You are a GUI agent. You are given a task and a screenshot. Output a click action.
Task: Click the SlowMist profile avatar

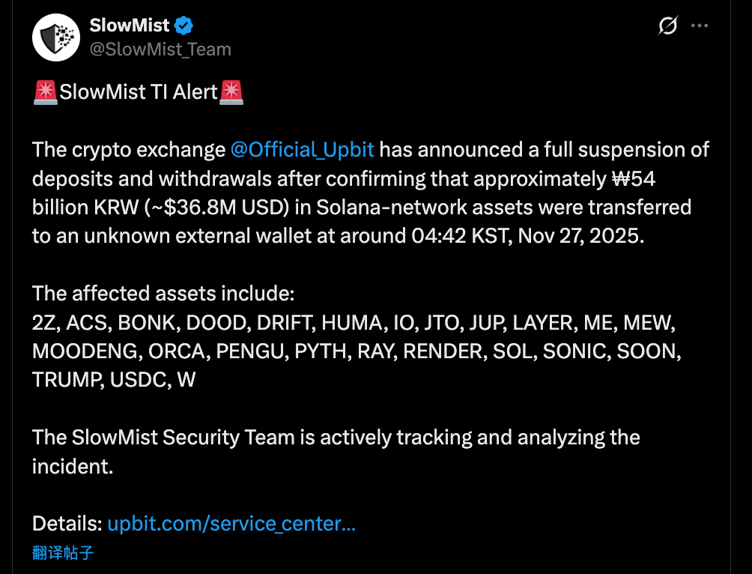pos(55,37)
